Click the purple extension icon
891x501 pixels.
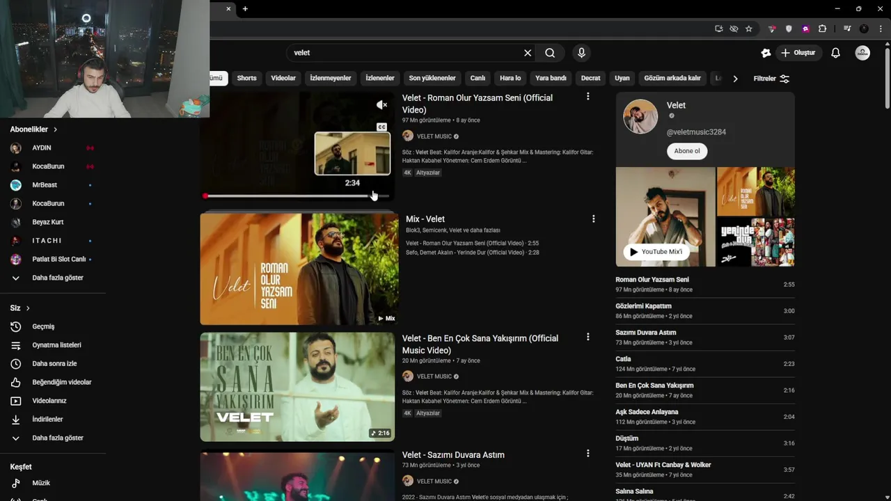coord(805,29)
